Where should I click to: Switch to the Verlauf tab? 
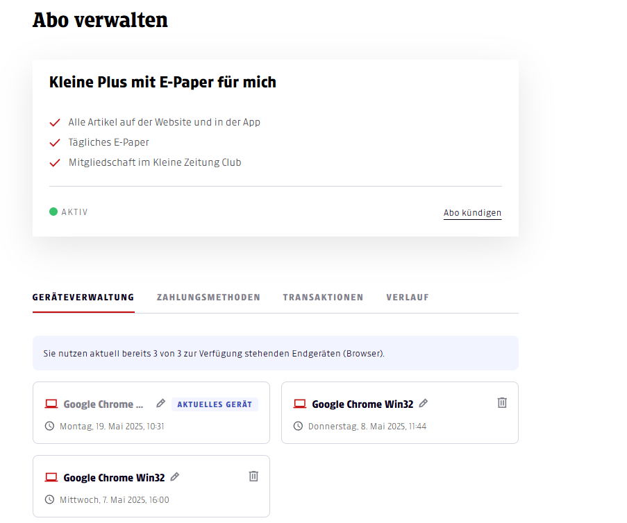(x=408, y=298)
